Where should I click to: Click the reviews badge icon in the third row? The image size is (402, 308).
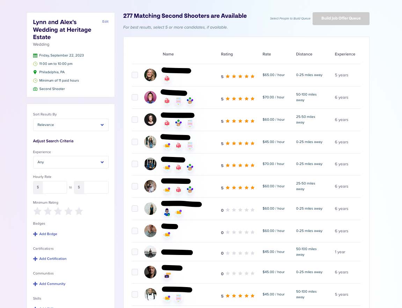point(190,123)
